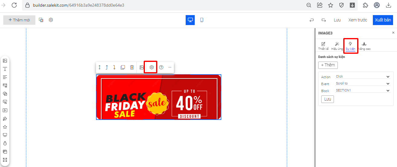This screenshot has width=397, height=167.
Task: Open the help question mark icon
Action: click(161, 67)
